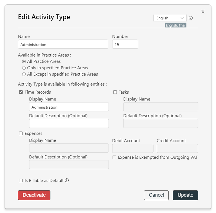
Task: Select the All Practice Areas radio button
Action: [x=24, y=61]
